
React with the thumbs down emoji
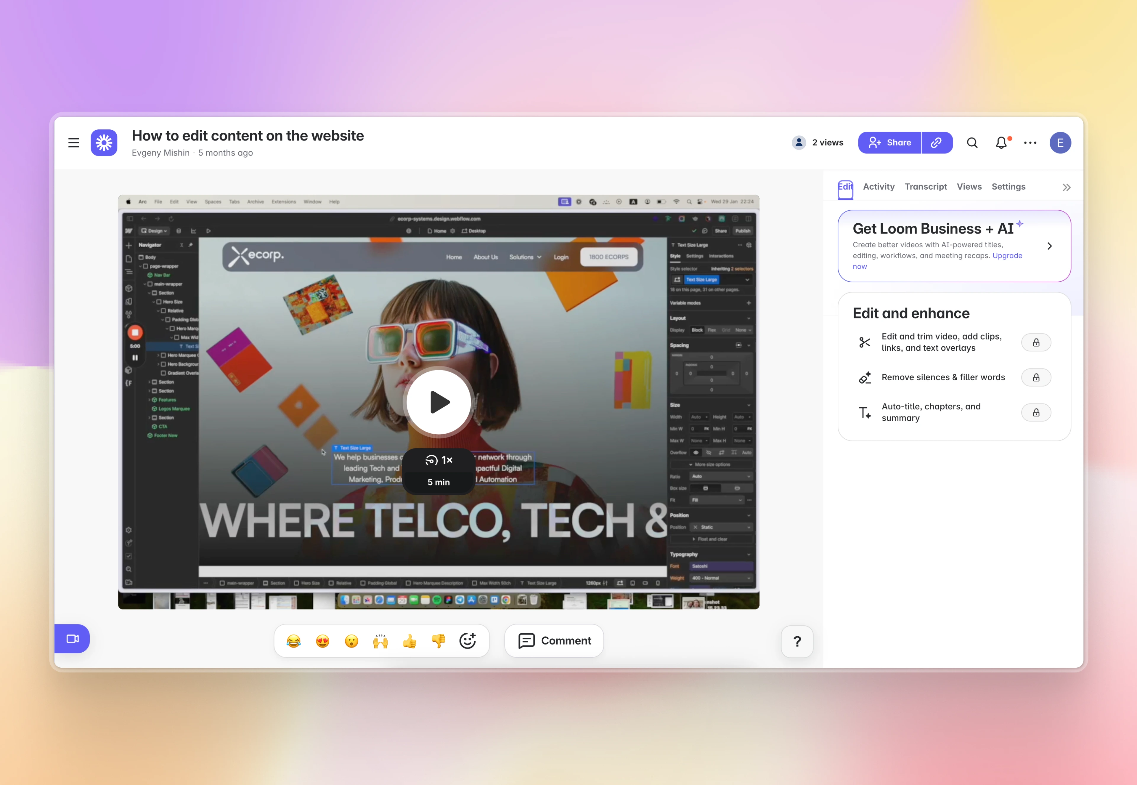tap(439, 641)
